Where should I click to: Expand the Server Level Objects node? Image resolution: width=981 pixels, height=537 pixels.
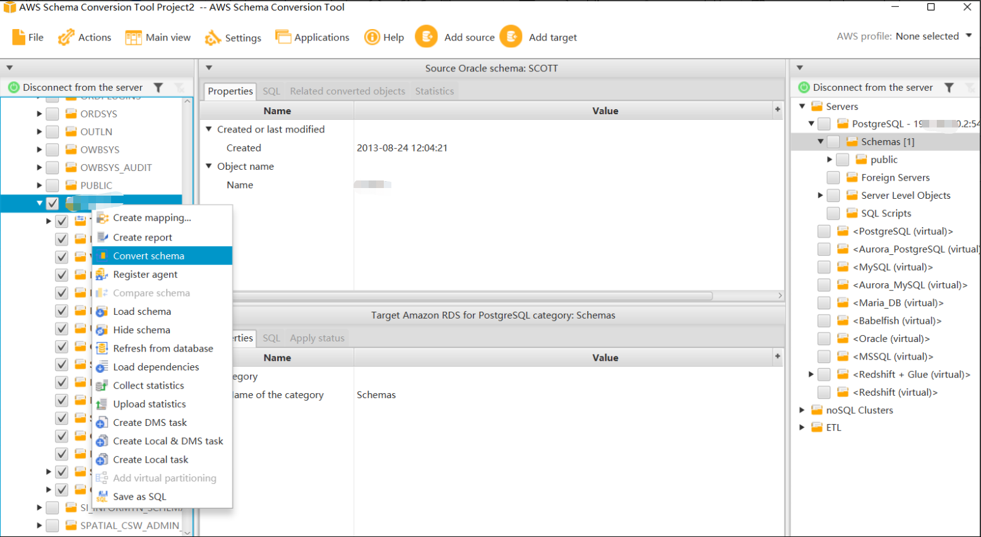coord(821,195)
